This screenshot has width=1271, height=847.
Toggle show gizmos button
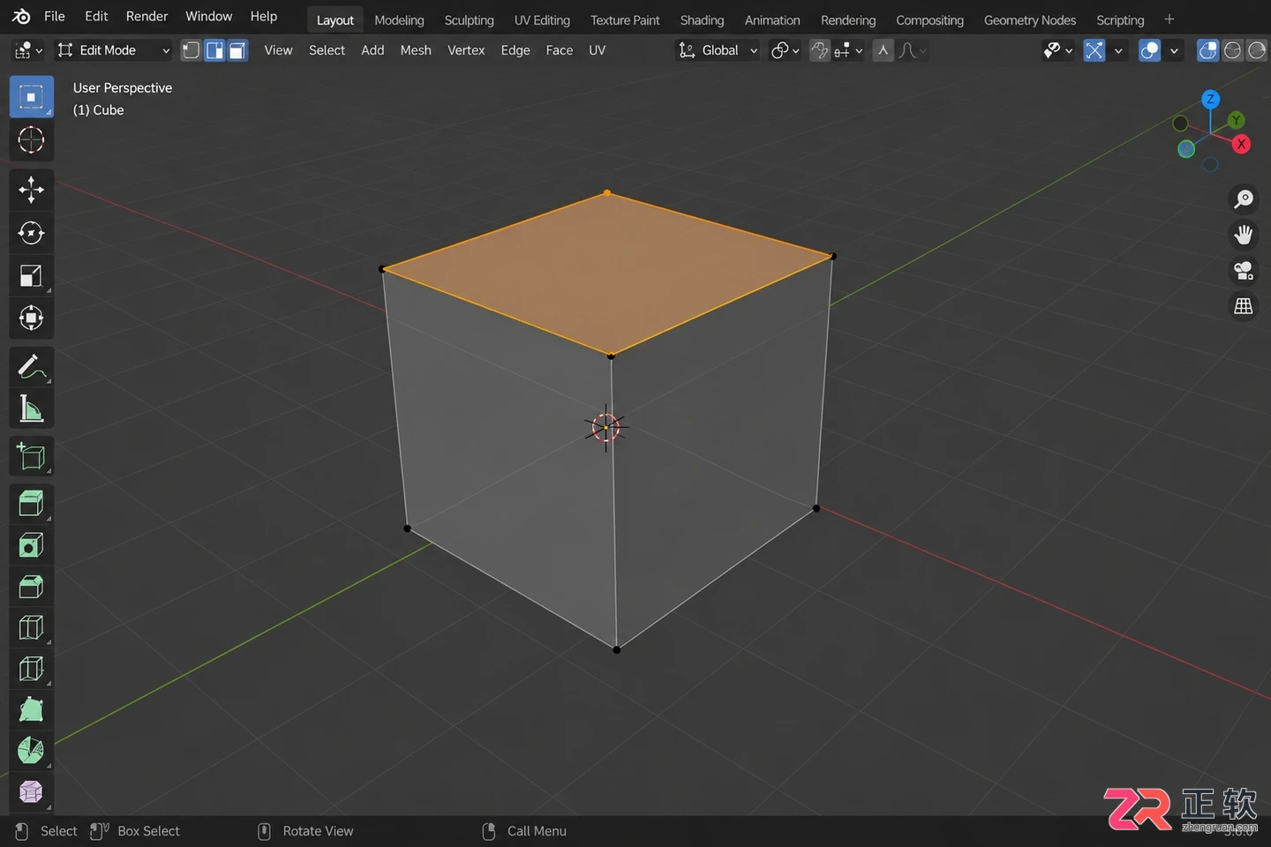(x=1094, y=50)
